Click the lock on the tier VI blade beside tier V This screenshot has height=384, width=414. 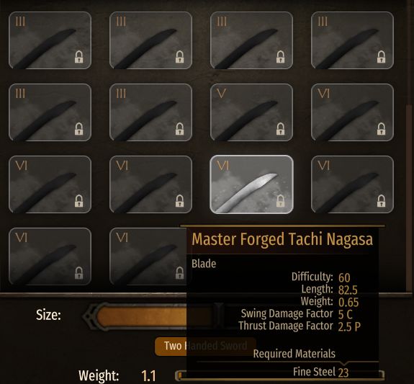tap(381, 129)
